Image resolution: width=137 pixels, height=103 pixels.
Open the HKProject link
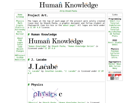pos(20,55)
